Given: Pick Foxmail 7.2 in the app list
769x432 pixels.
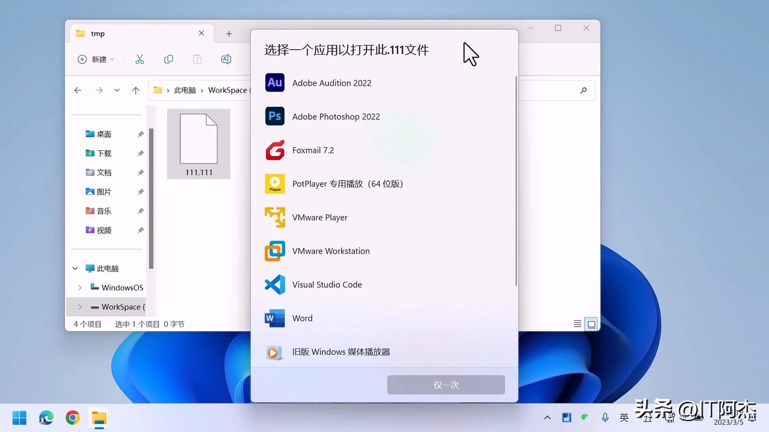Looking at the screenshot, I should tap(313, 150).
